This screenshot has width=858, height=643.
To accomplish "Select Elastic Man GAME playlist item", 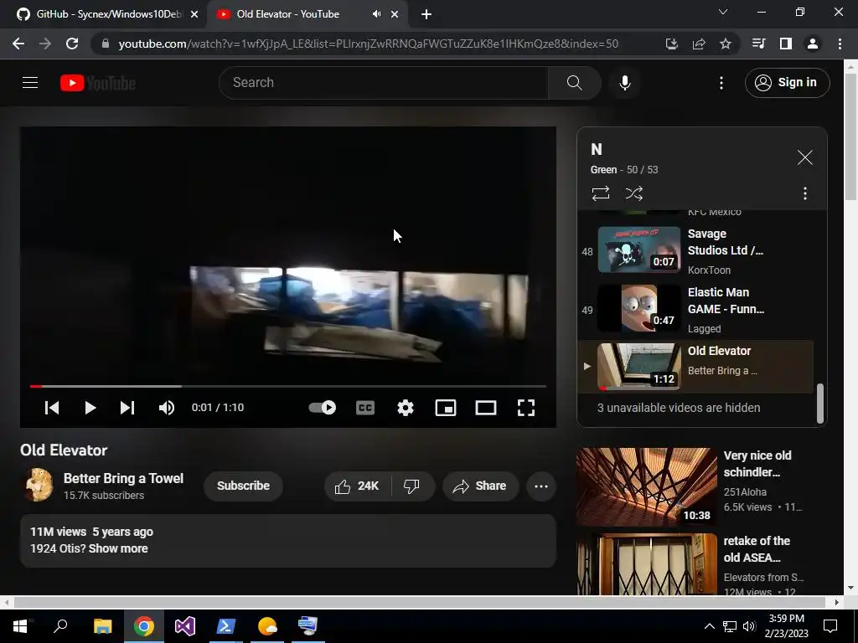I will pyautogui.click(x=695, y=310).
